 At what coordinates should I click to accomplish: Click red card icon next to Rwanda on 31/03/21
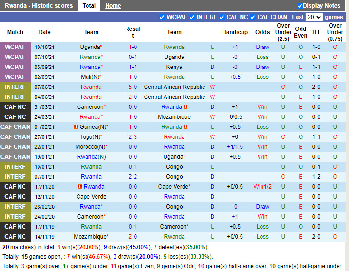click(185, 107)
